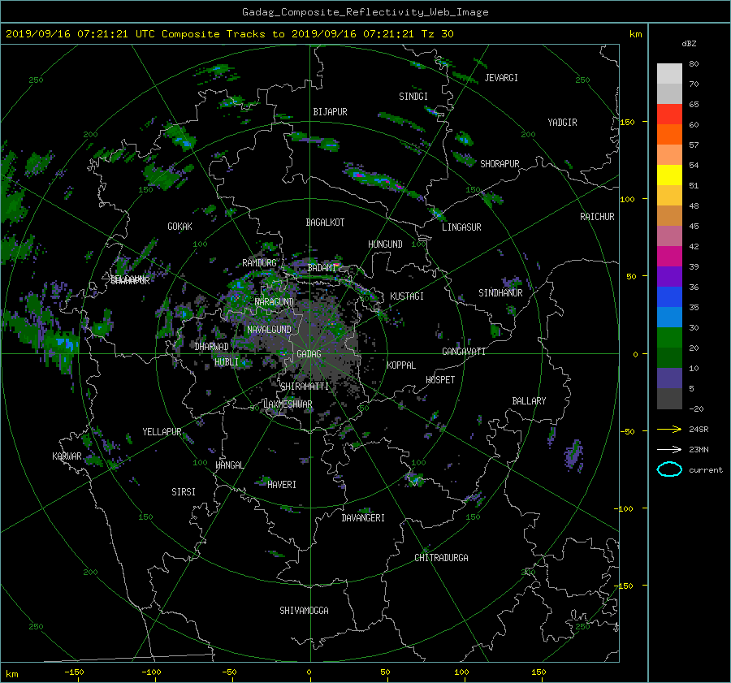Click the cyan 'current' ellipse legend icon

click(669, 469)
